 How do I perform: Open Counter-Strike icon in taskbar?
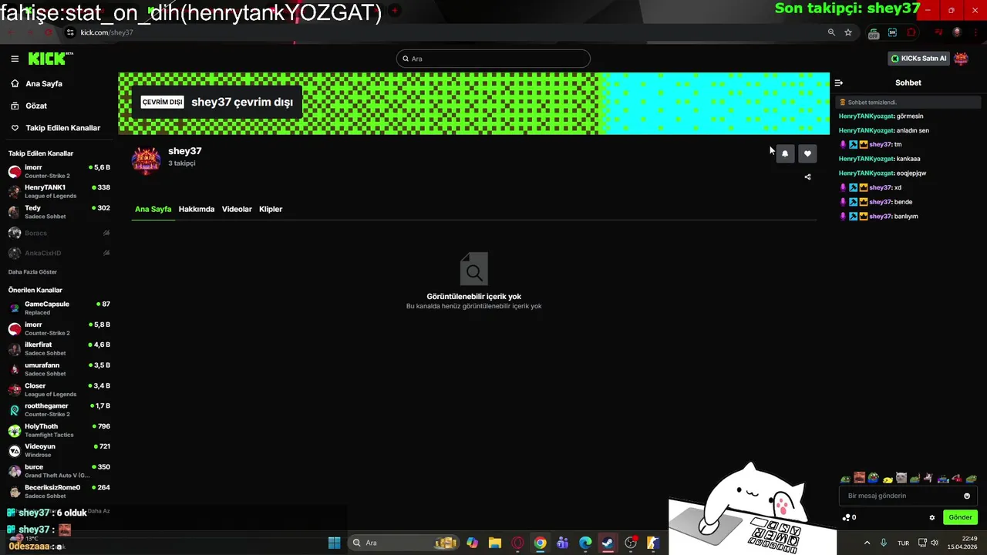pyautogui.click(x=652, y=543)
